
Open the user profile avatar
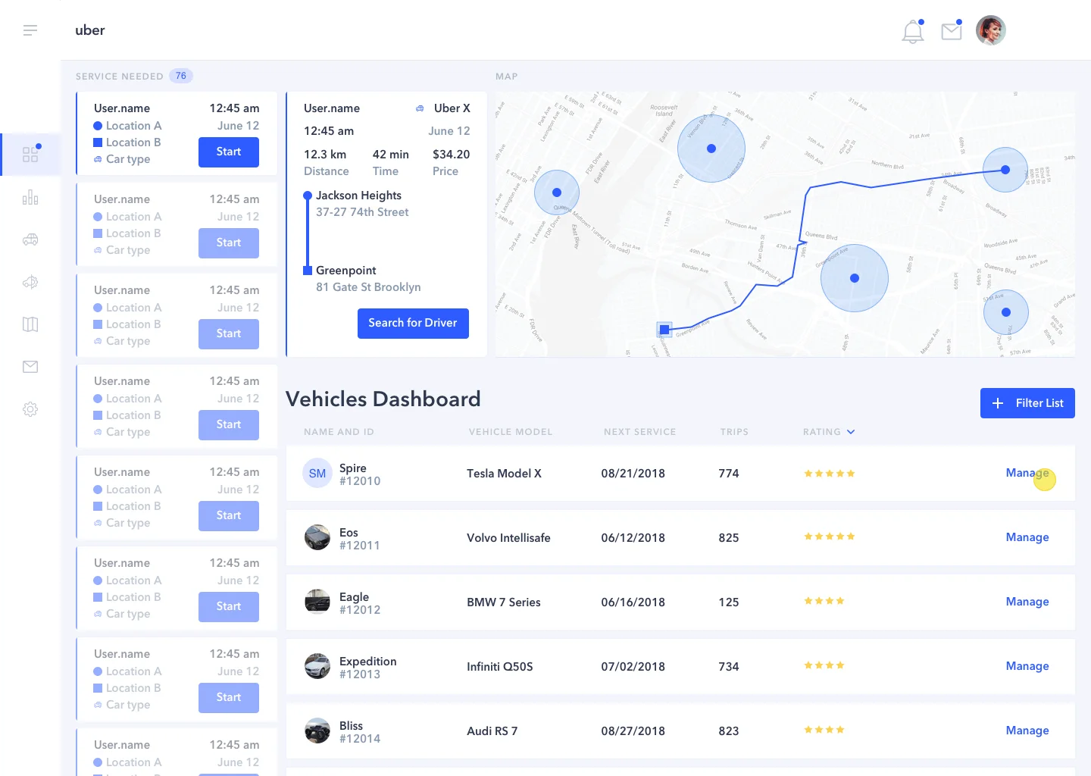click(991, 30)
